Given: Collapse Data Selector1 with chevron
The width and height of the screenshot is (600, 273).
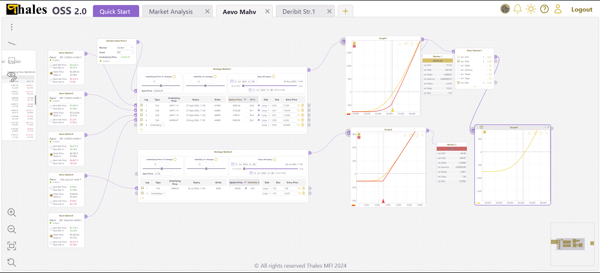Looking at the screenshot, I should point(474,87).
